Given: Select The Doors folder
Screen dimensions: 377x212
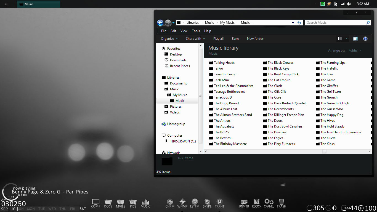Looking at the screenshot, I should (x=273, y=121).
